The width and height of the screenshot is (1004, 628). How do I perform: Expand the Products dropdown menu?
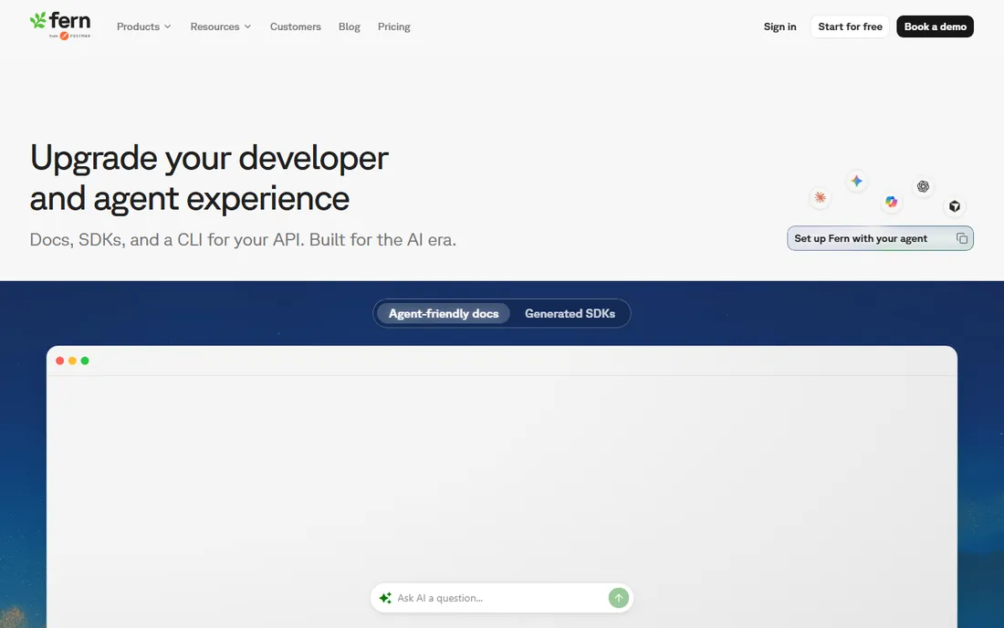point(144,26)
